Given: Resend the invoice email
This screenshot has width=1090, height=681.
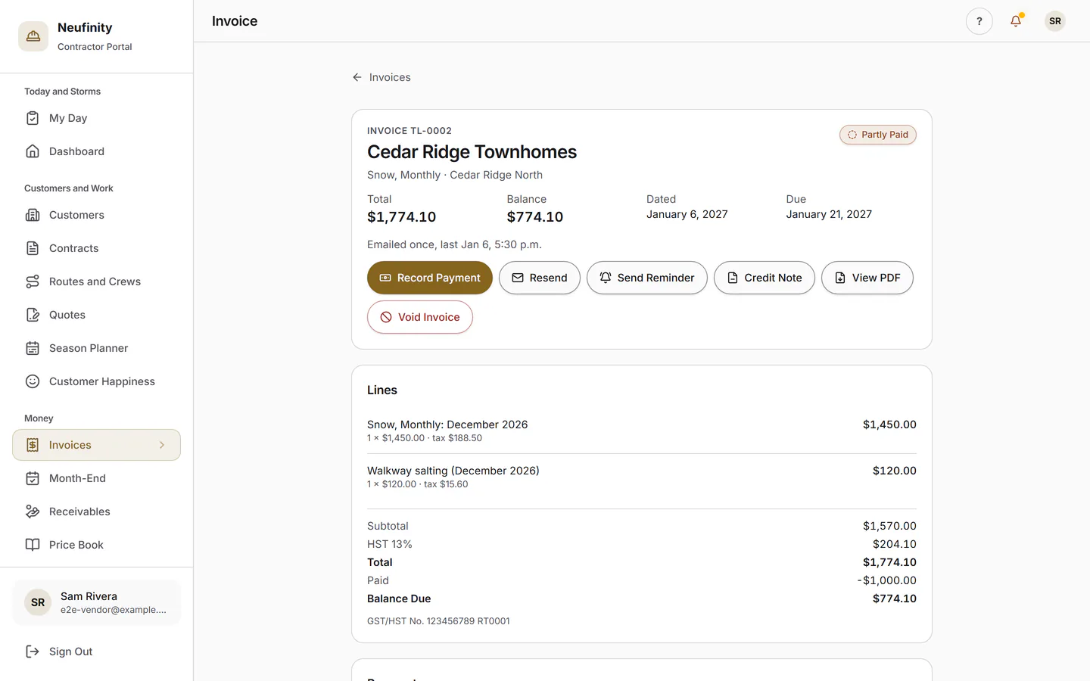Looking at the screenshot, I should coord(540,278).
